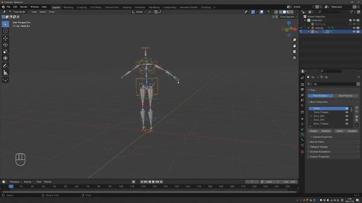
Task: Select the Breakdowner pose tool
Action: pos(5,80)
